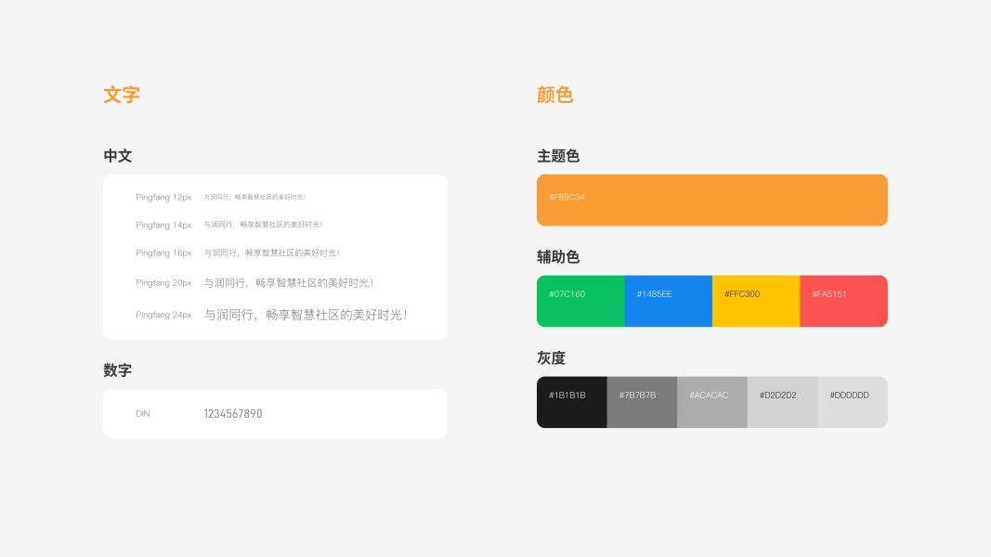This screenshot has width=991, height=557.
Task: Click the 主题色 subheading
Action: click(x=558, y=156)
